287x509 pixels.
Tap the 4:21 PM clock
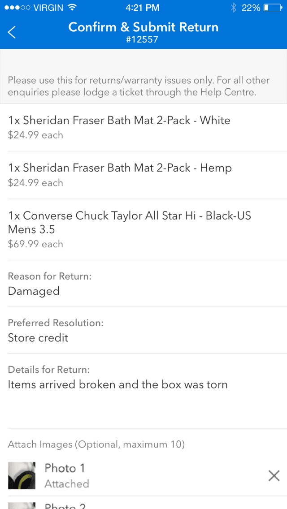click(143, 8)
